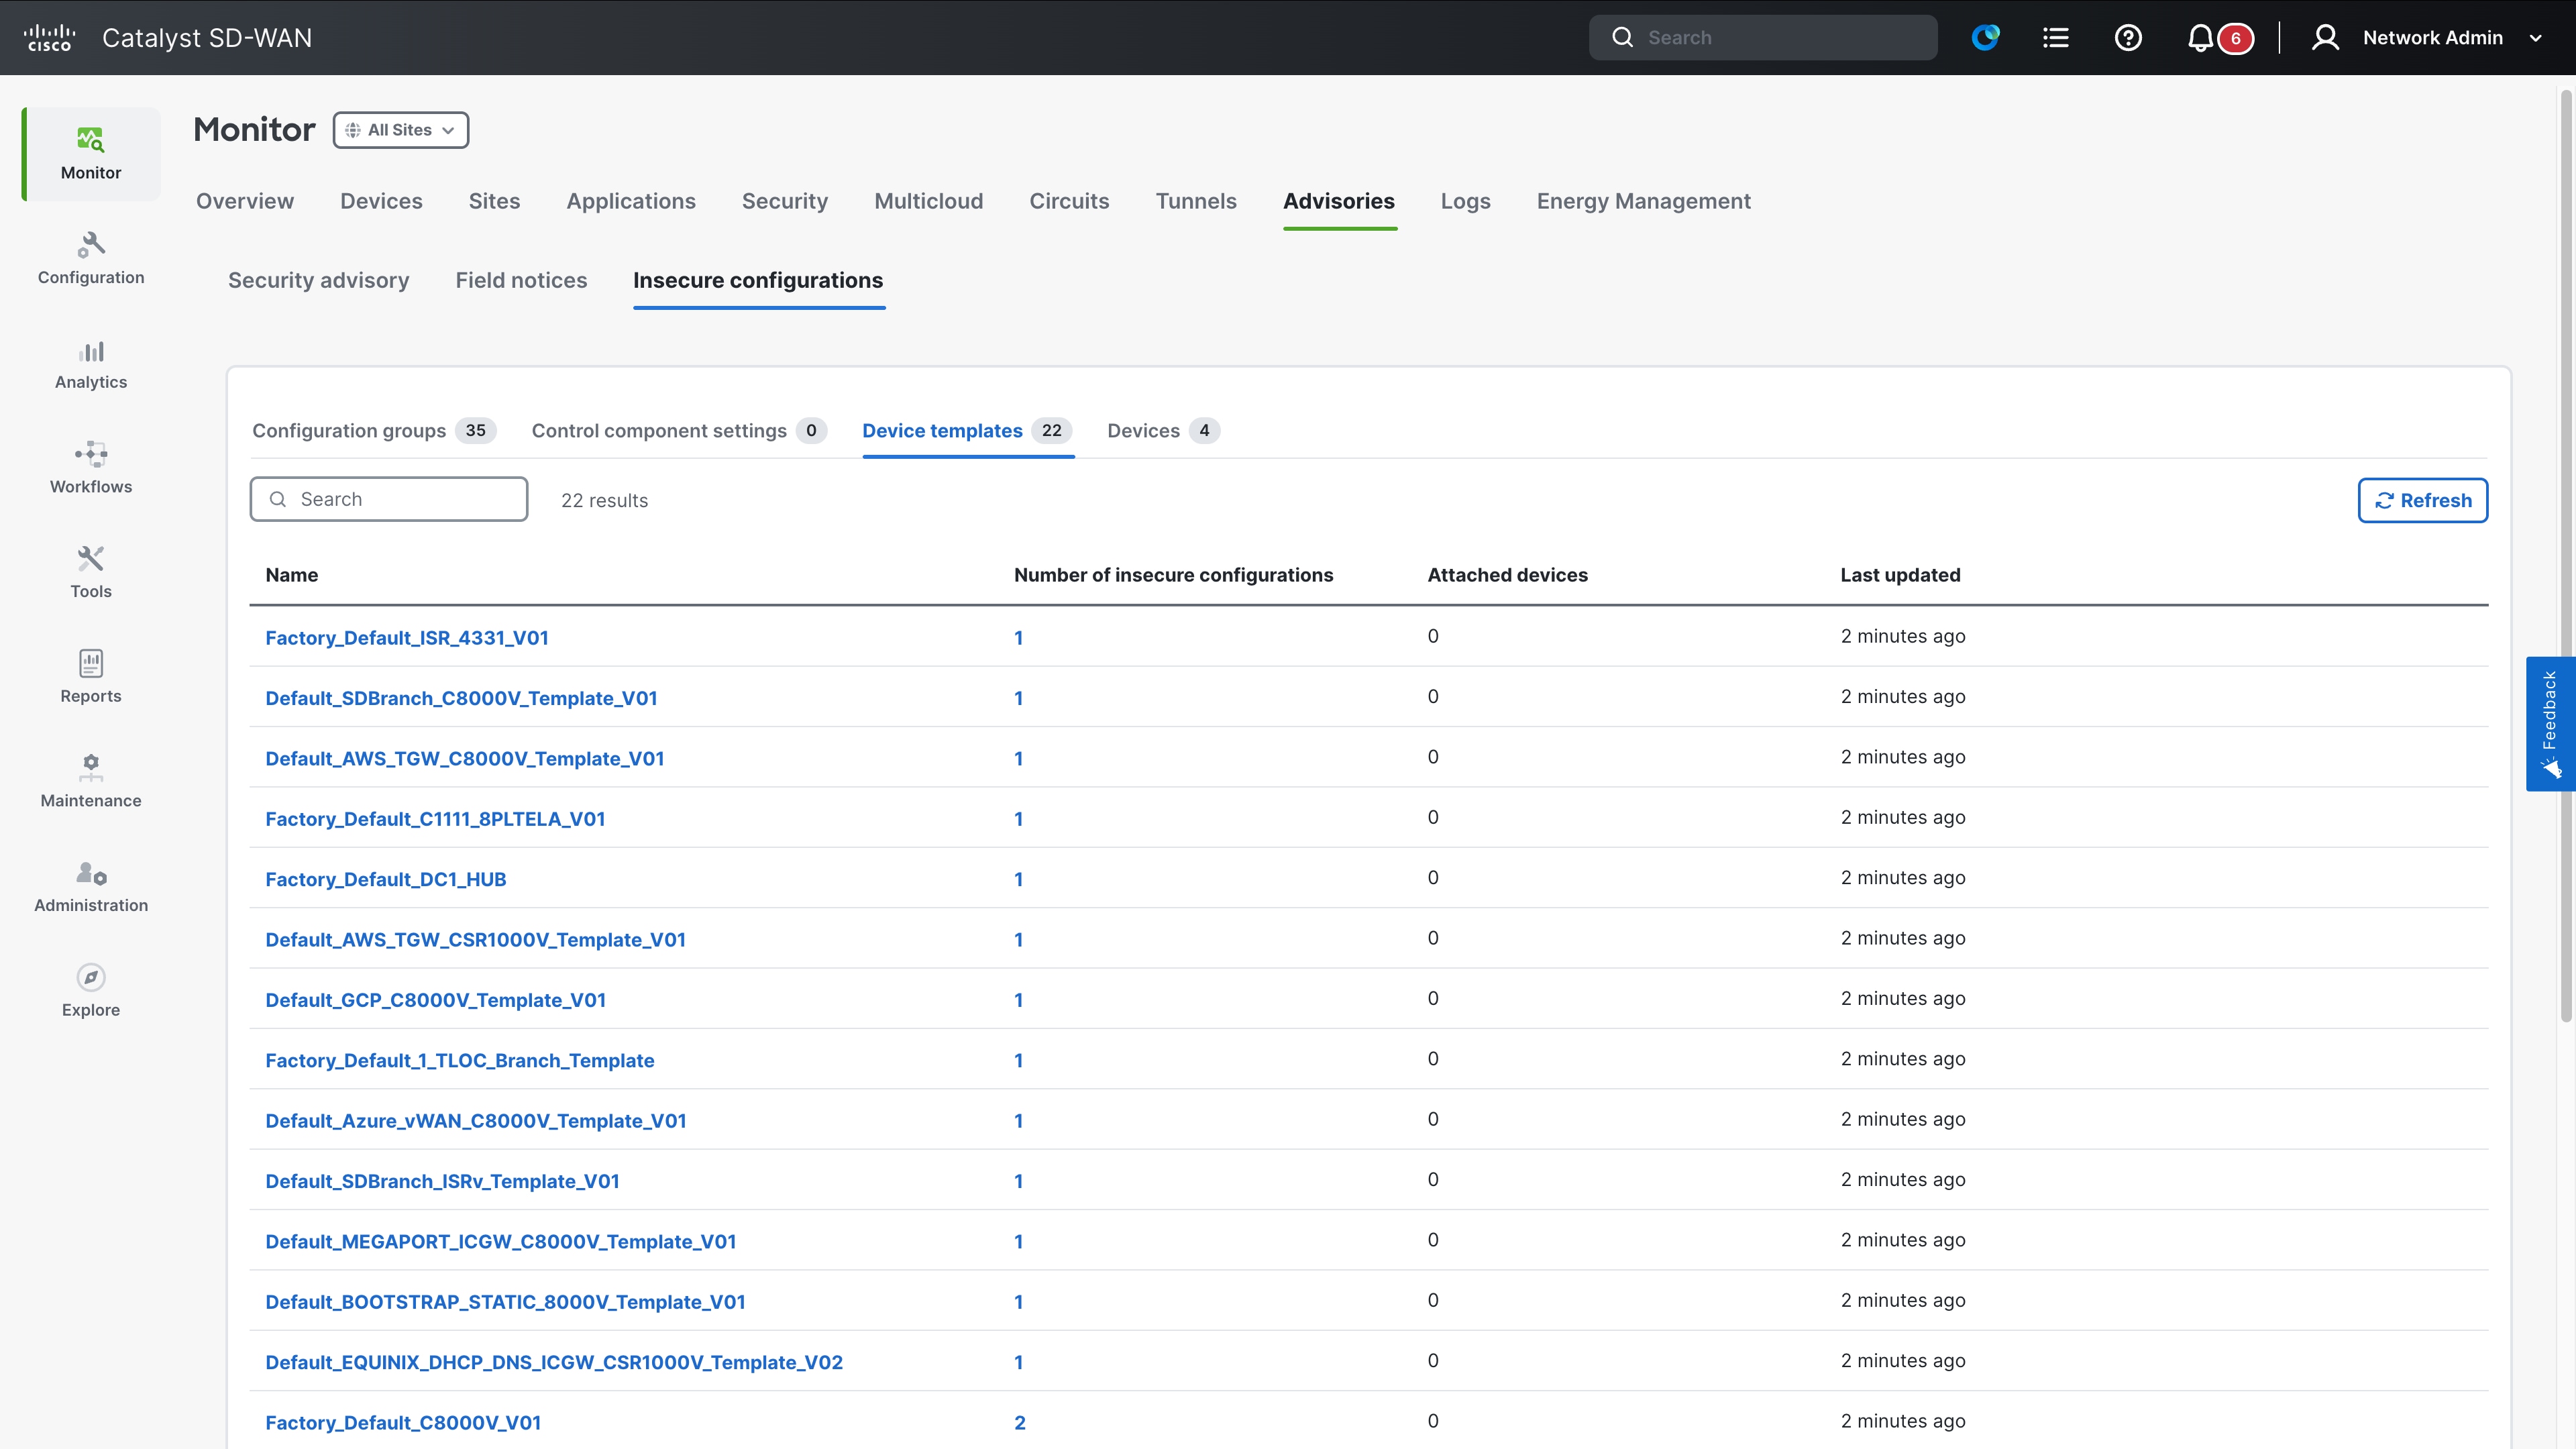Image resolution: width=2576 pixels, height=1449 pixels.
Task: Click the device templates search field
Action: coord(400,499)
